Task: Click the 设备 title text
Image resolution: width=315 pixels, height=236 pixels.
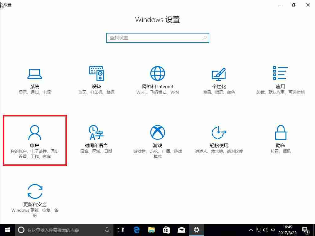Action: point(96,87)
